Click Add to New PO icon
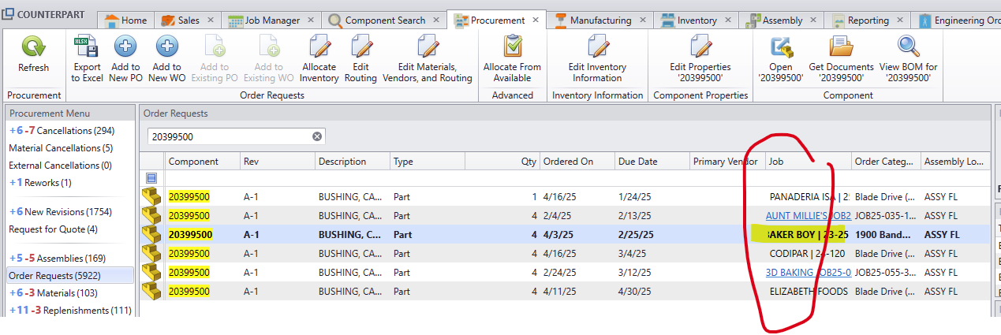The image size is (1001, 335). 125,47
